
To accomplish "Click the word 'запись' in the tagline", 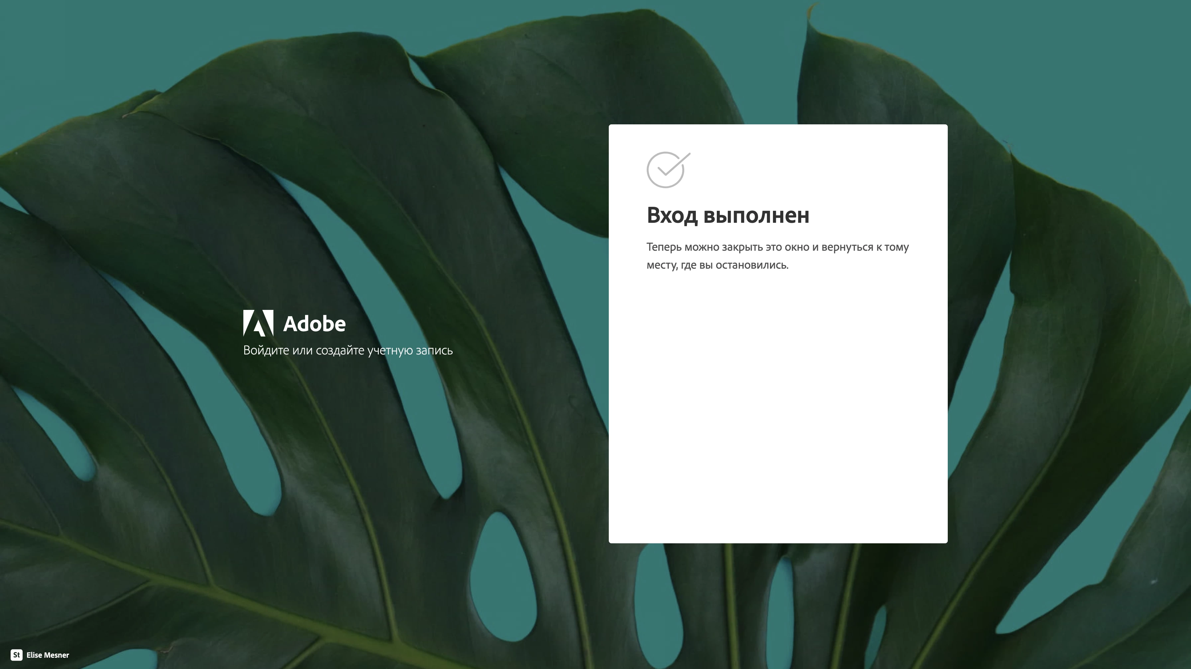I will click(434, 350).
